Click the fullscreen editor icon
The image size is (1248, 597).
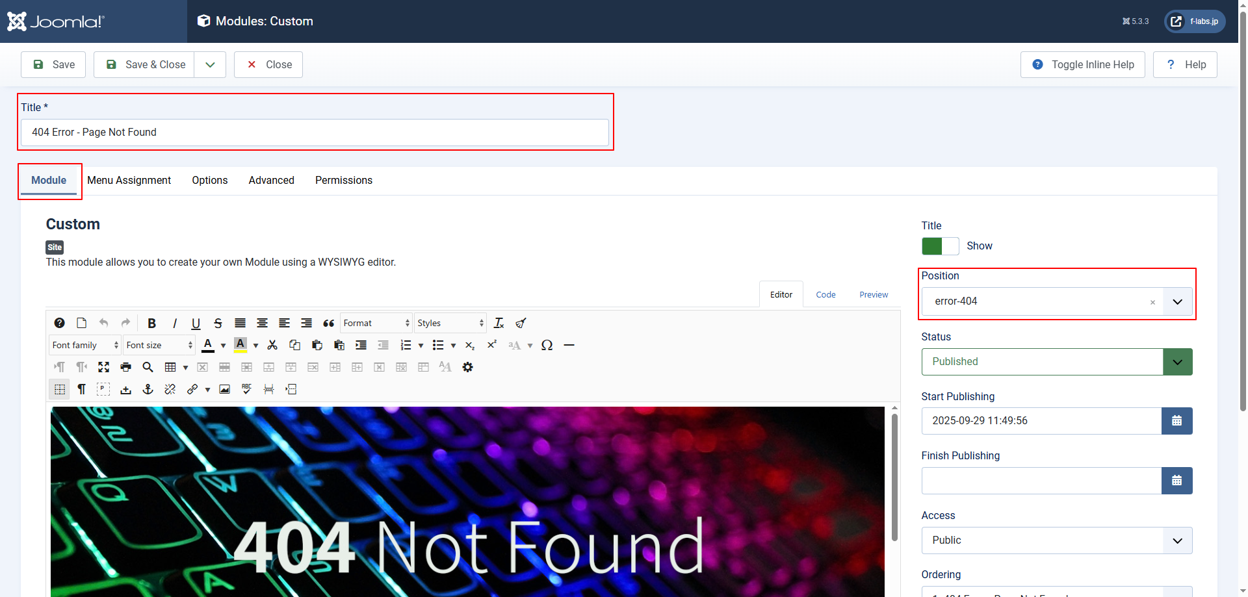pos(103,368)
